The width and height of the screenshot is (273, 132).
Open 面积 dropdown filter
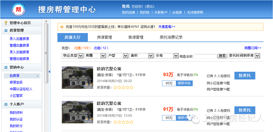tap(141, 56)
